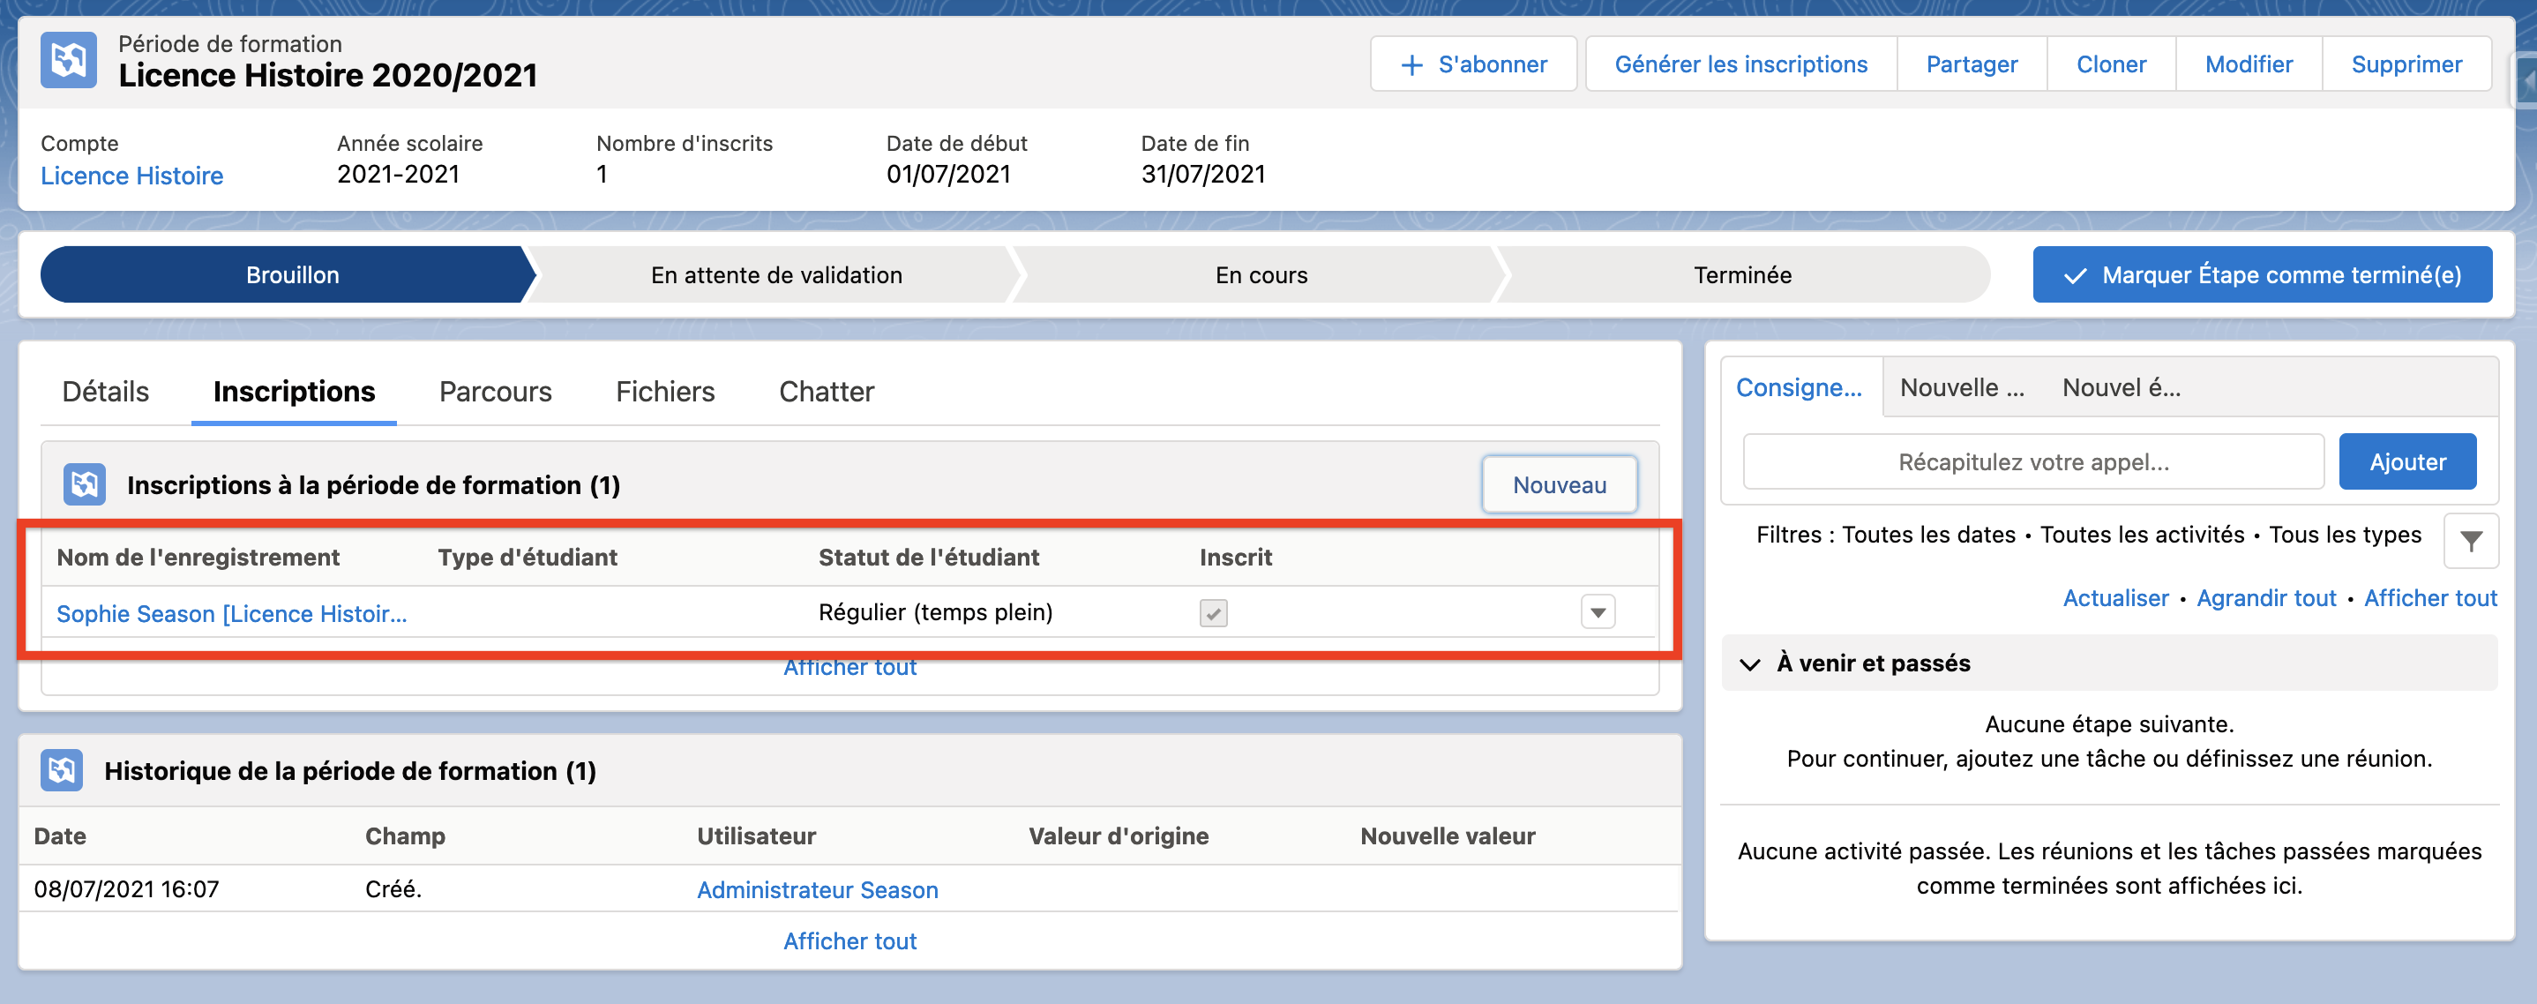Collapse the À venir et passés section
Image resolution: width=2537 pixels, height=1004 pixels.
[1749, 664]
